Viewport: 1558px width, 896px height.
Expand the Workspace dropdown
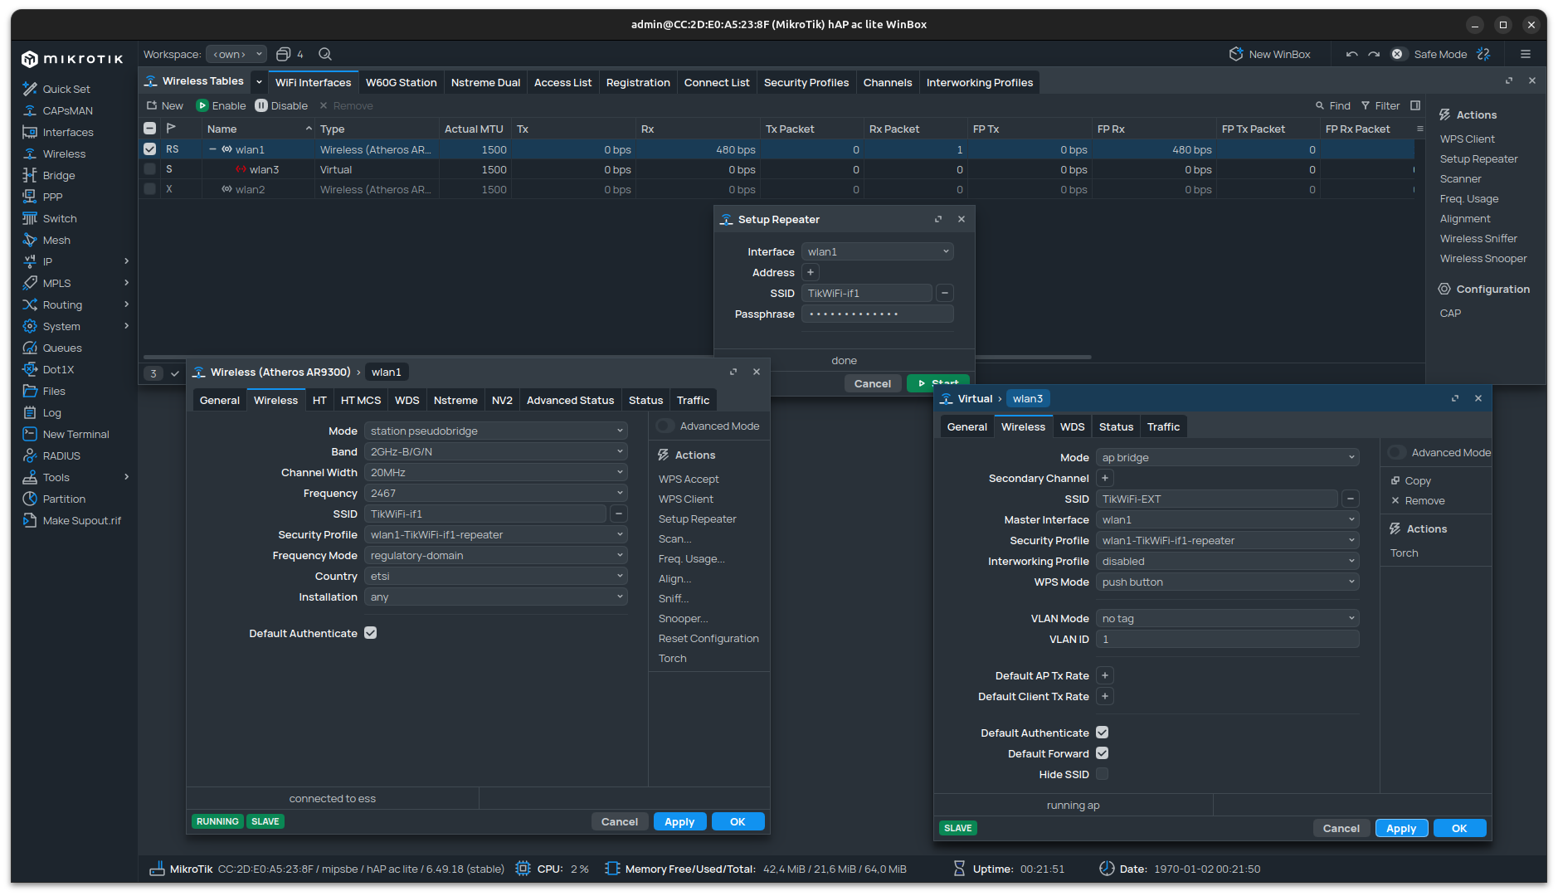236,54
